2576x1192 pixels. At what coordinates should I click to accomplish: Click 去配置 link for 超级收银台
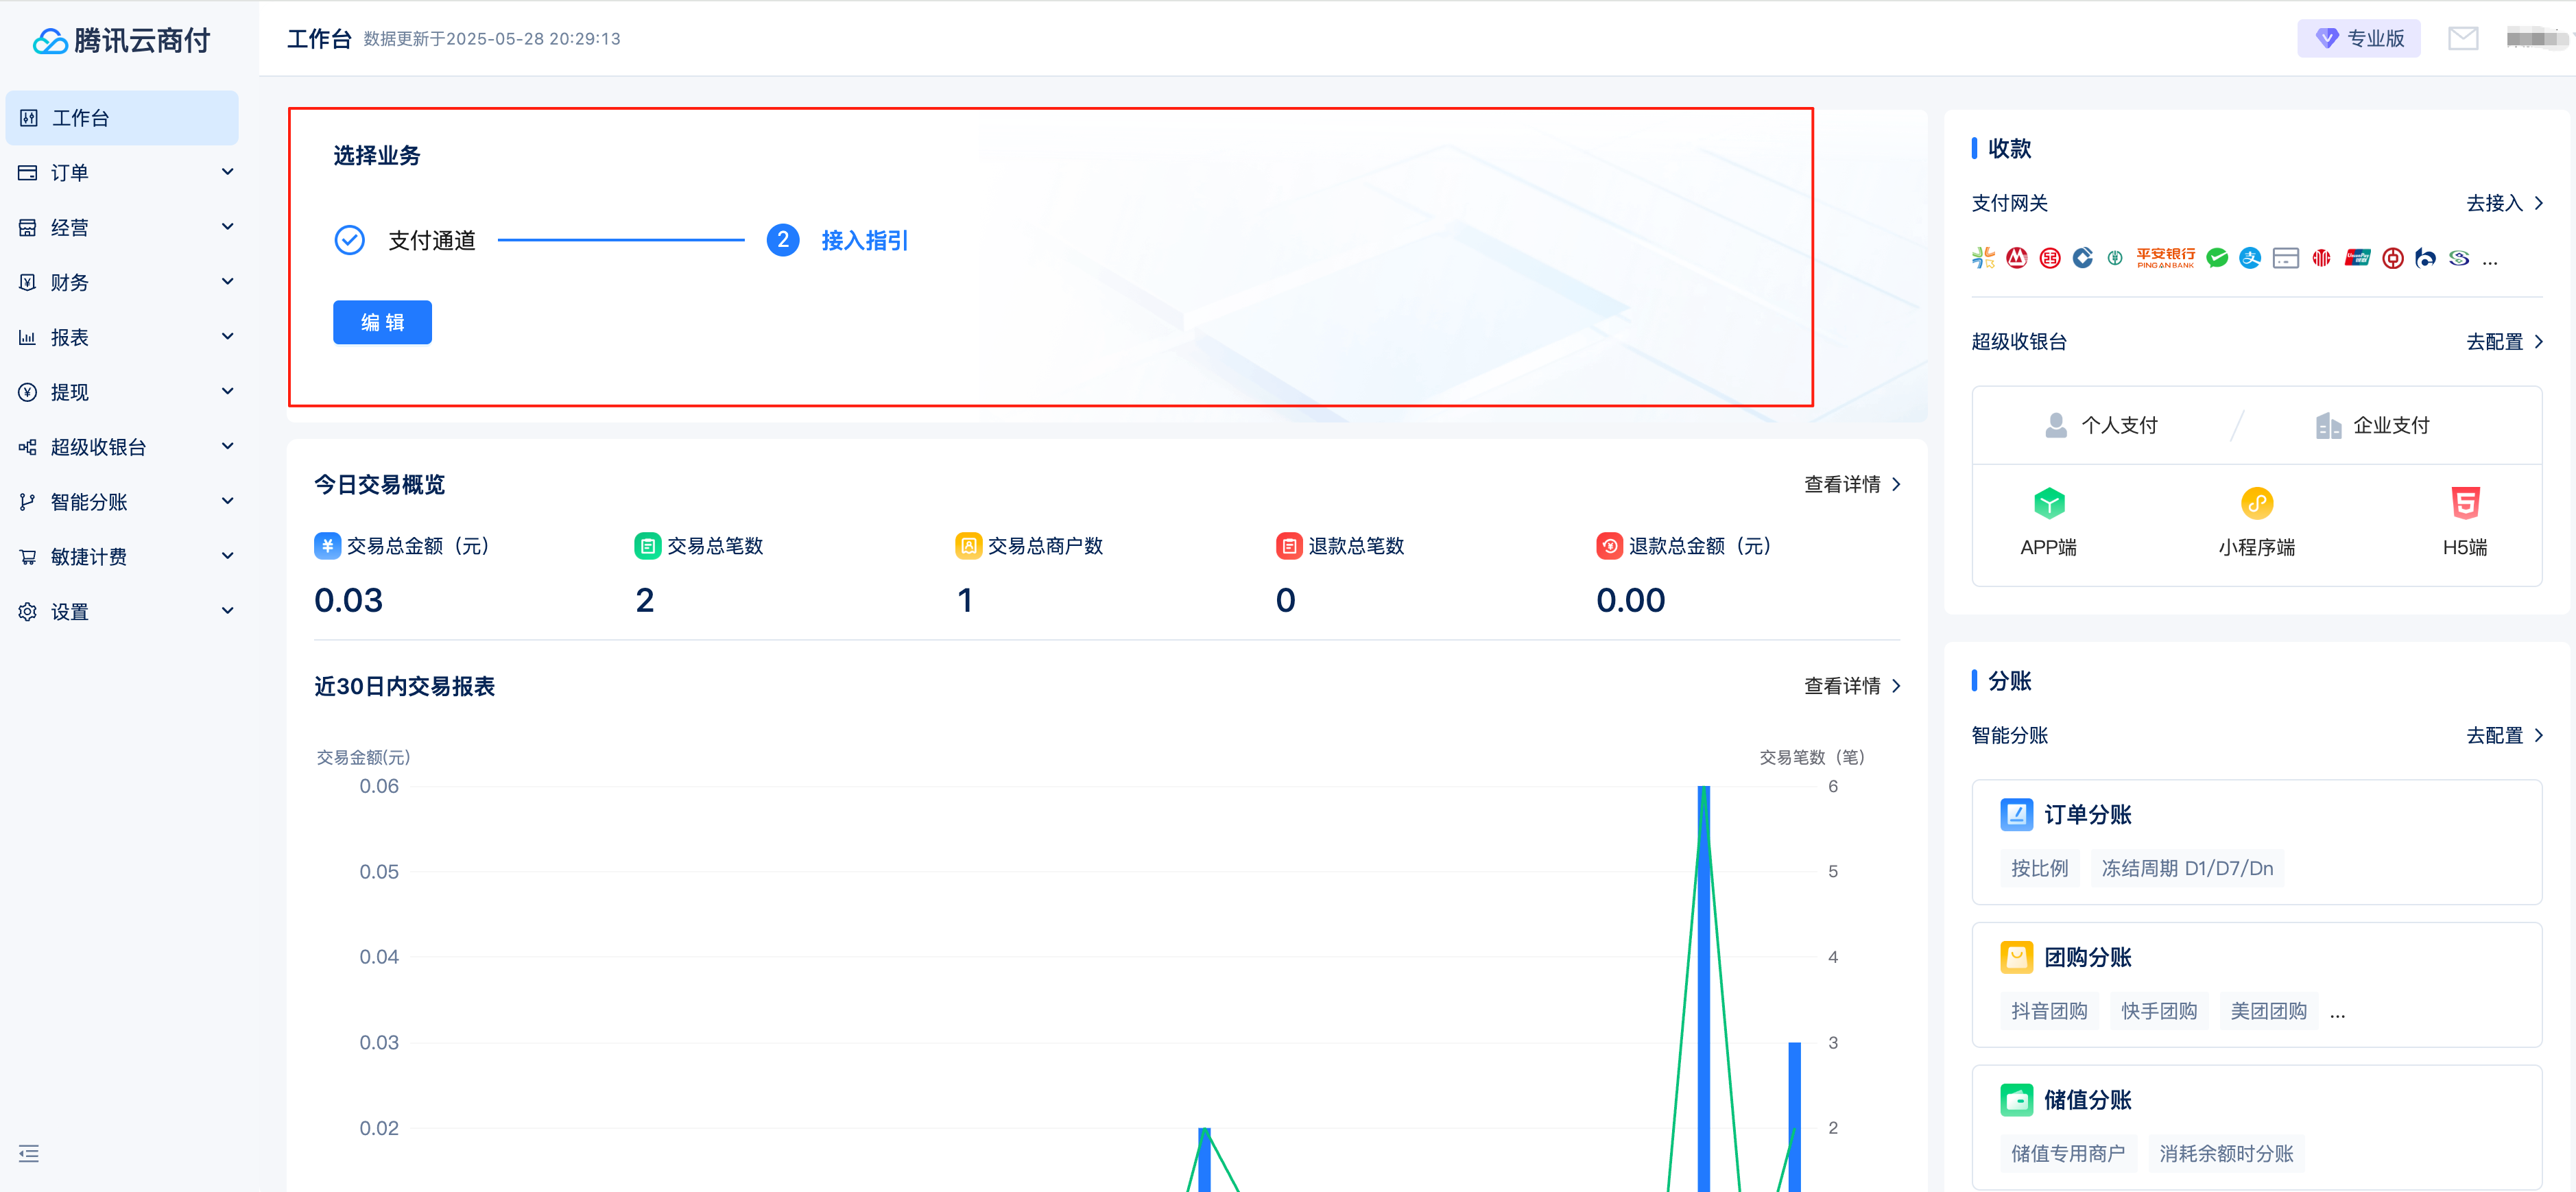(2504, 342)
